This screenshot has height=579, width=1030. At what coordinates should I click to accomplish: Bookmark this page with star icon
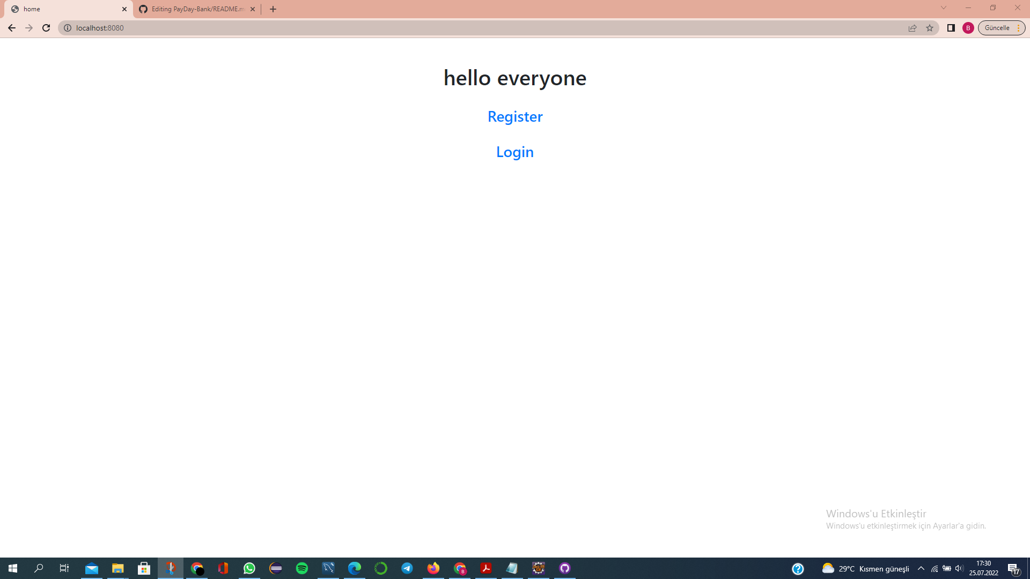pyautogui.click(x=930, y=28)
